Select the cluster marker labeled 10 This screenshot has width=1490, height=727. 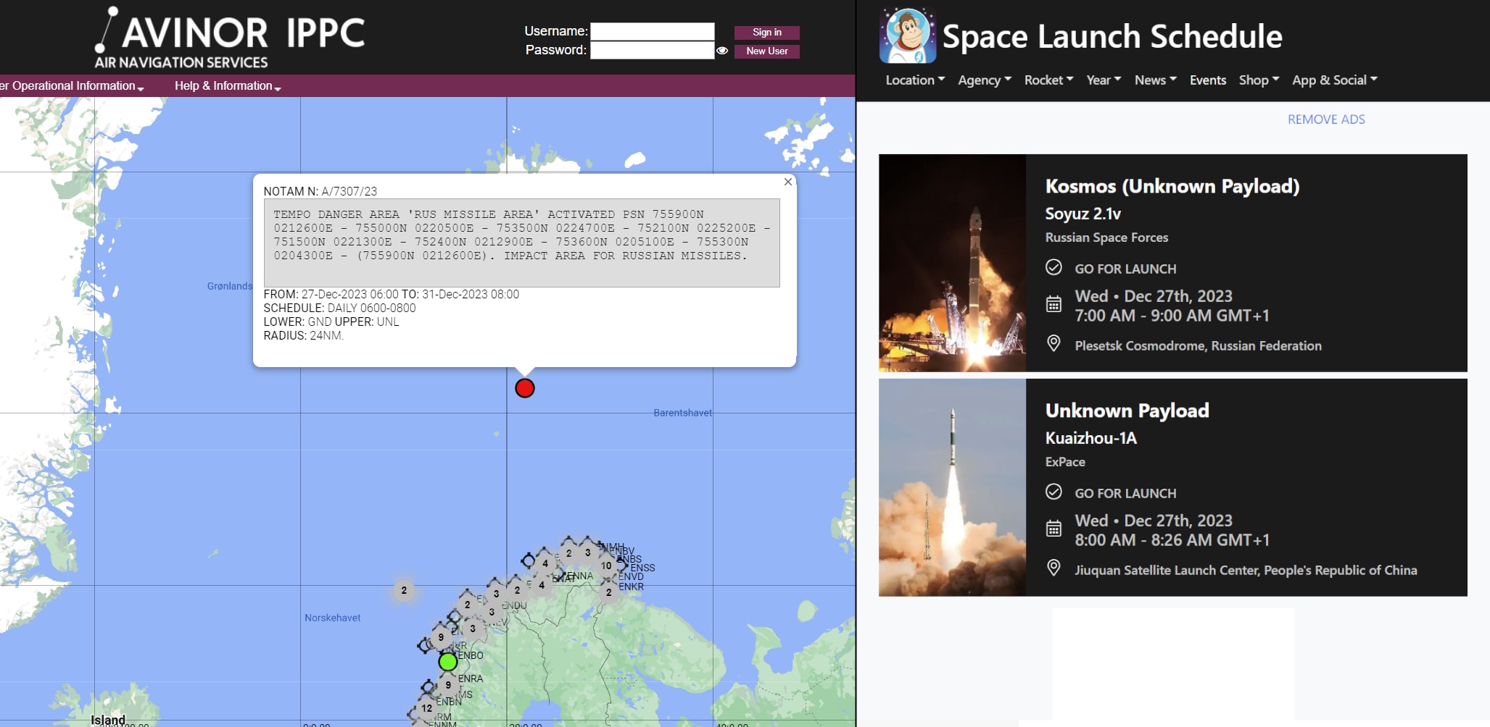(605, 566)
